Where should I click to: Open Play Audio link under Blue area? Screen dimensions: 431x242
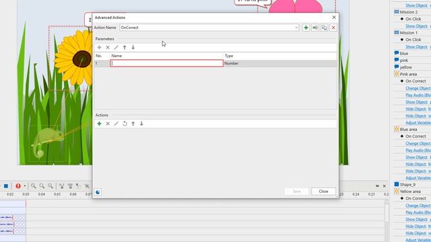(x=418, y=150)
